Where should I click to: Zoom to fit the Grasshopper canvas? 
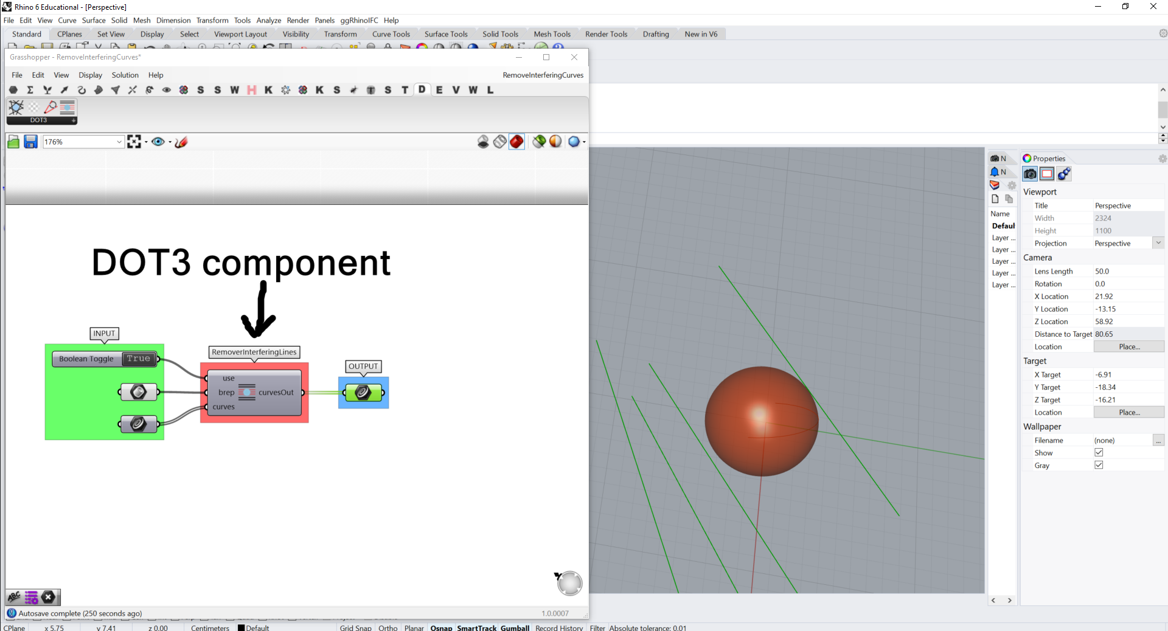tap(134, 142)
